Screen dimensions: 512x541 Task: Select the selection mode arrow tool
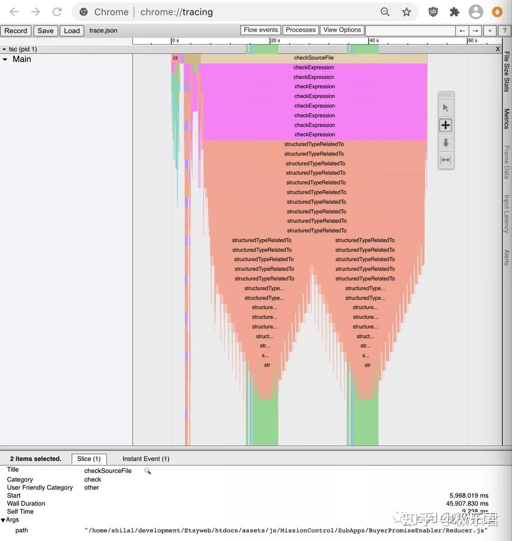(445, 107)
